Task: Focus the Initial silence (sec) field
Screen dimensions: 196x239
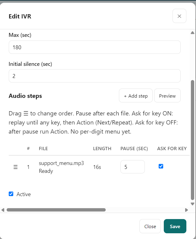Action: tap(95, 76)
